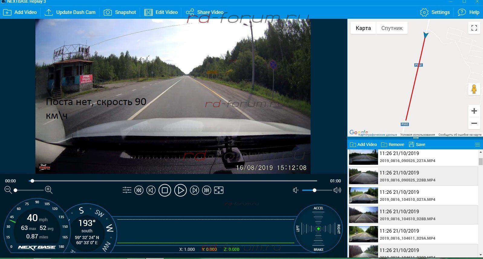The image size is (483, 259).
Task: Click the volume slider handle
Action: click(315, 190)
